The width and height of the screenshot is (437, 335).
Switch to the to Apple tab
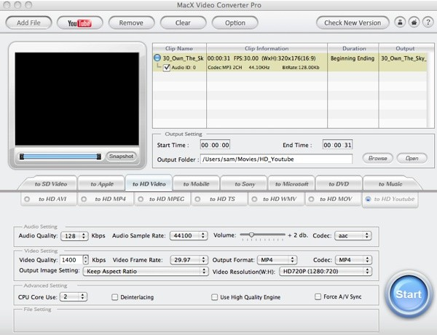tap(102, 184)
